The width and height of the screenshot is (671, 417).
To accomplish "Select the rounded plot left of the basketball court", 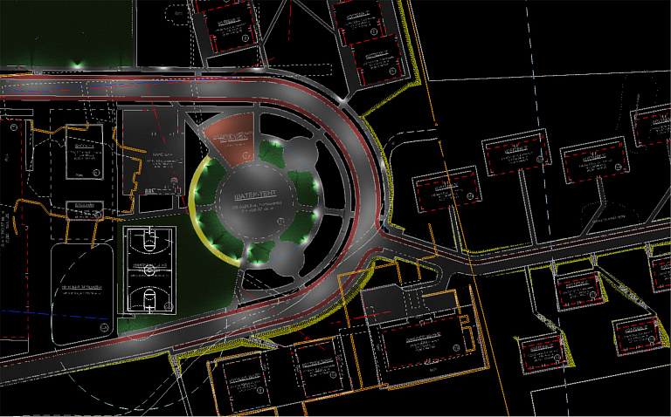I will pos(81,291).
